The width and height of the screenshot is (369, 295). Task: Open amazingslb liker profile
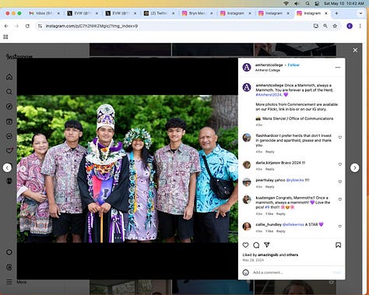[268, 255]
